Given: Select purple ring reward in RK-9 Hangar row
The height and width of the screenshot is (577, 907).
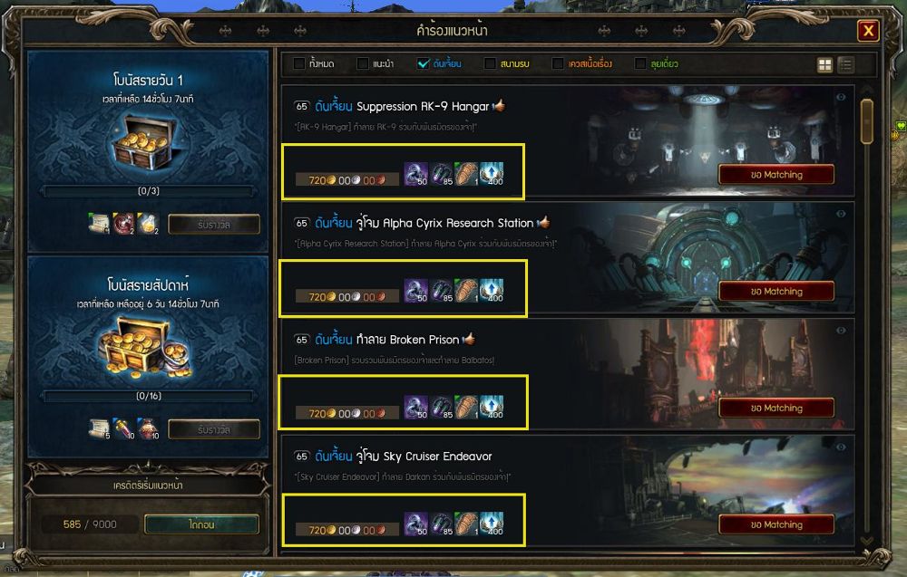Looking at the screenshot, I should (416, 174).
